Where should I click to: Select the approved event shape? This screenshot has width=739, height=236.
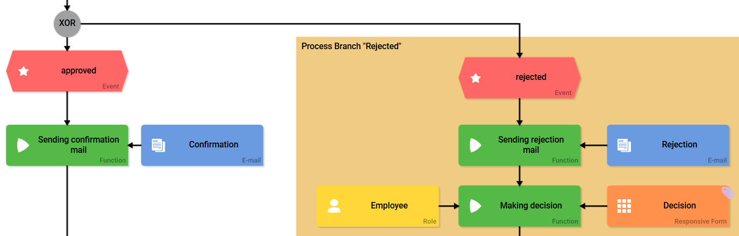[x=78, y=71]
